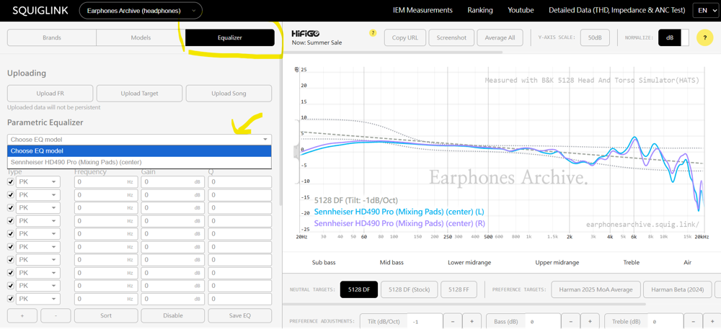Switch to the Models tab

click(x=141, y=37)
